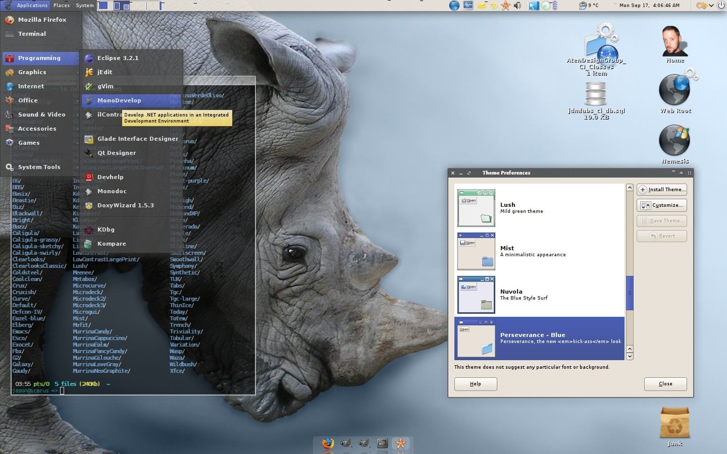Close the Theme Preferences dialog via Close button
This screenshot has width=727, height=454.
tap(665, 384)
